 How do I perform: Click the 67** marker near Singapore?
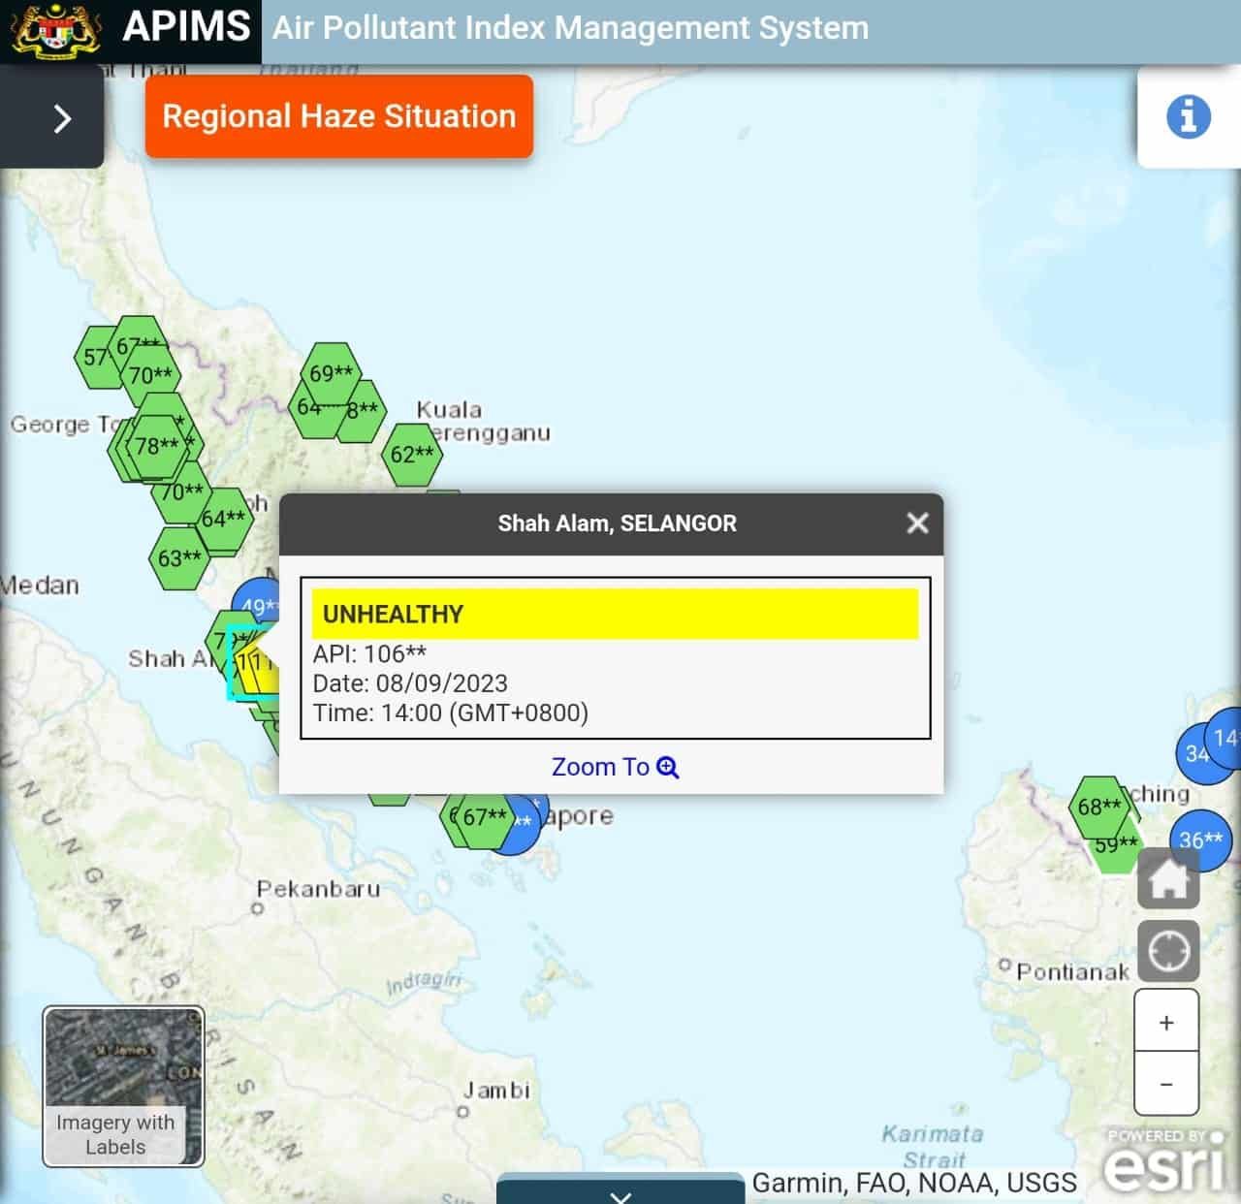click(482, 817)
